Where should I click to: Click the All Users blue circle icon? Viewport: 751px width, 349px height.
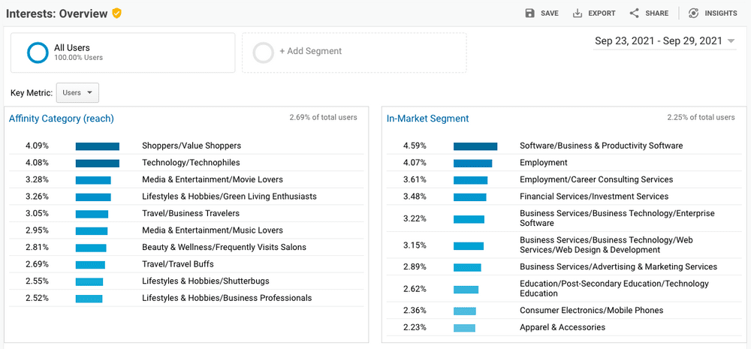click(38, 53)
